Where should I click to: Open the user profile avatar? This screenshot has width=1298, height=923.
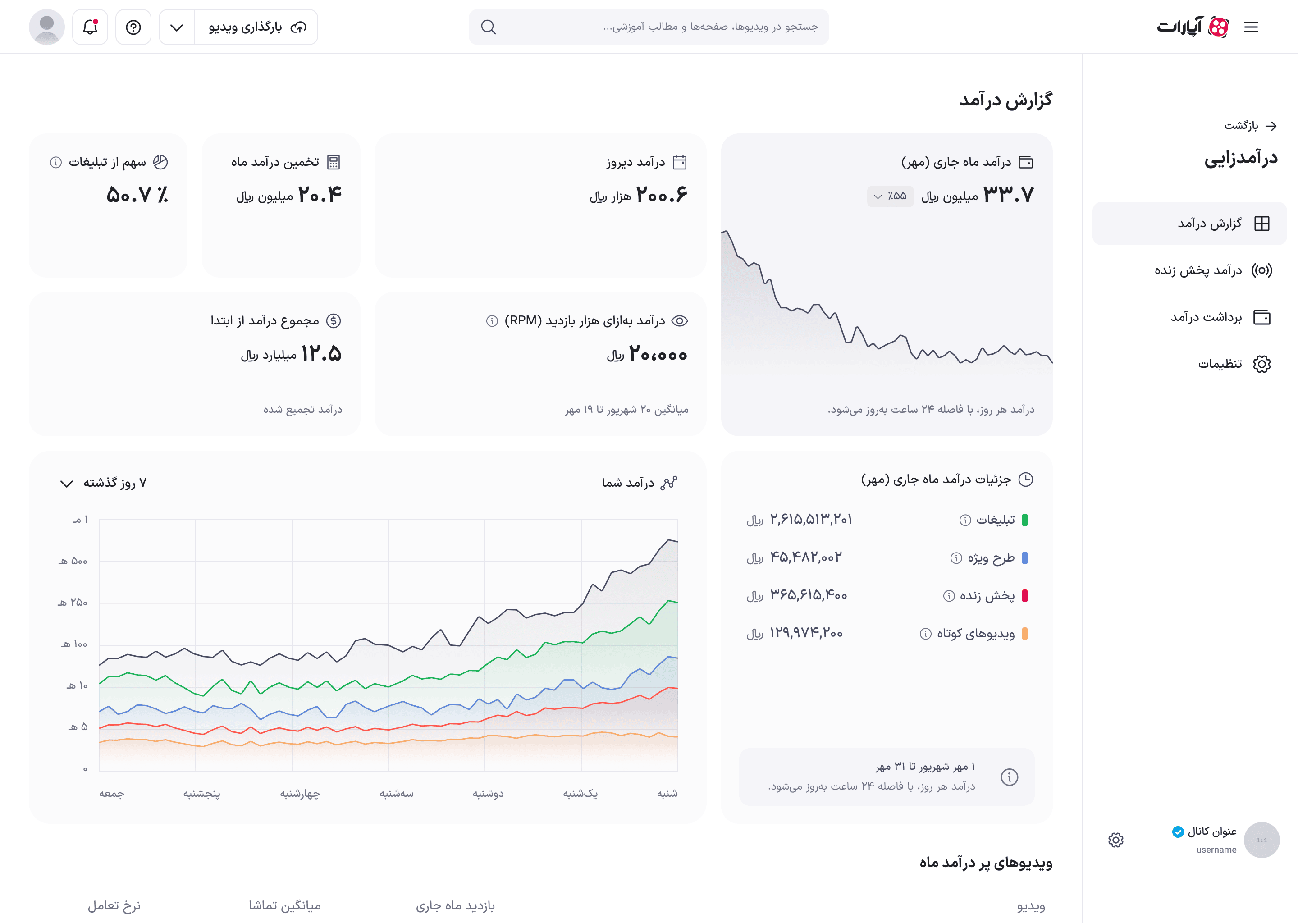click(x=46, y=27)
